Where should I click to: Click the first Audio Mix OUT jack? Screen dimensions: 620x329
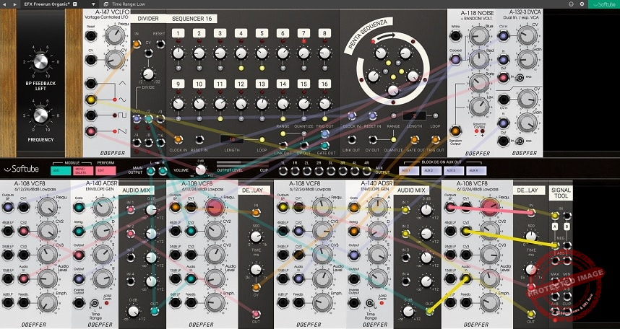pyautogui.click(x=154, y=310)
